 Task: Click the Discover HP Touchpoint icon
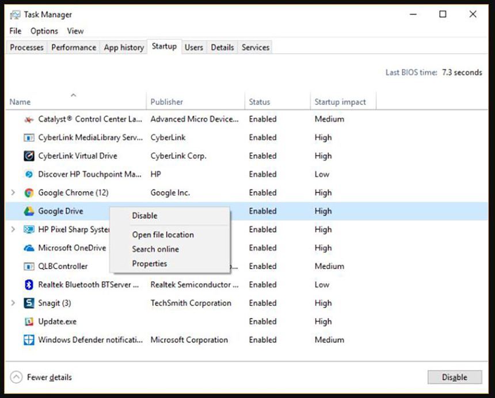(x=29, y=175)
